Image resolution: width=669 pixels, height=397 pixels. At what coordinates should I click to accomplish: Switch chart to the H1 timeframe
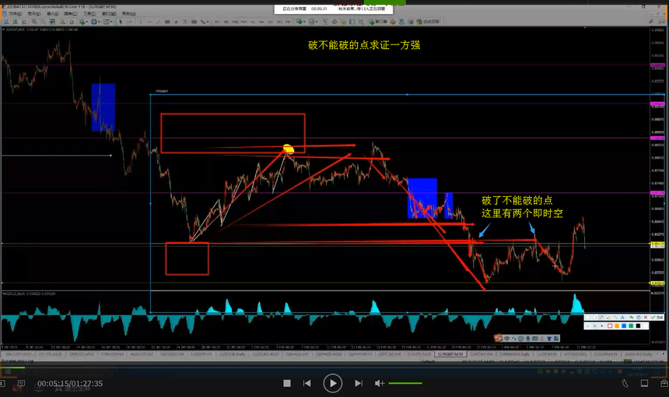point(253,22)
